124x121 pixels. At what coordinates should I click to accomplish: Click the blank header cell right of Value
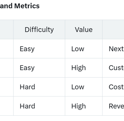(x=113, y=29)
